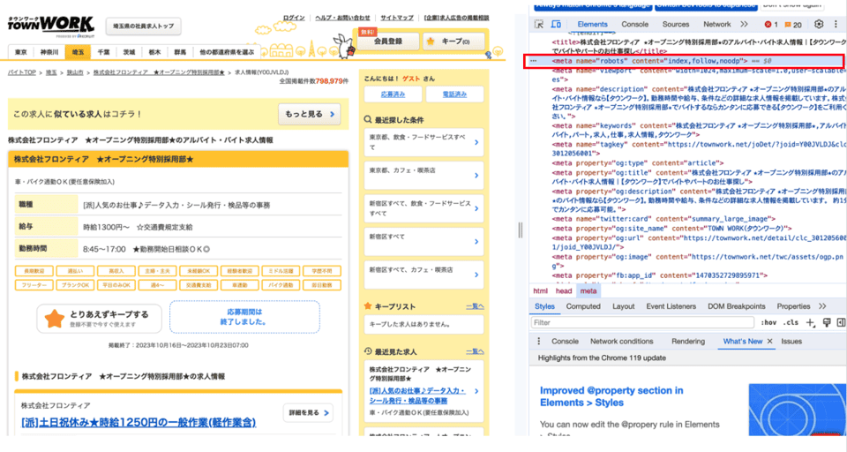847x452 pixels.
Task: Open the Network panel tab
Action: click(x=716, y=25)
